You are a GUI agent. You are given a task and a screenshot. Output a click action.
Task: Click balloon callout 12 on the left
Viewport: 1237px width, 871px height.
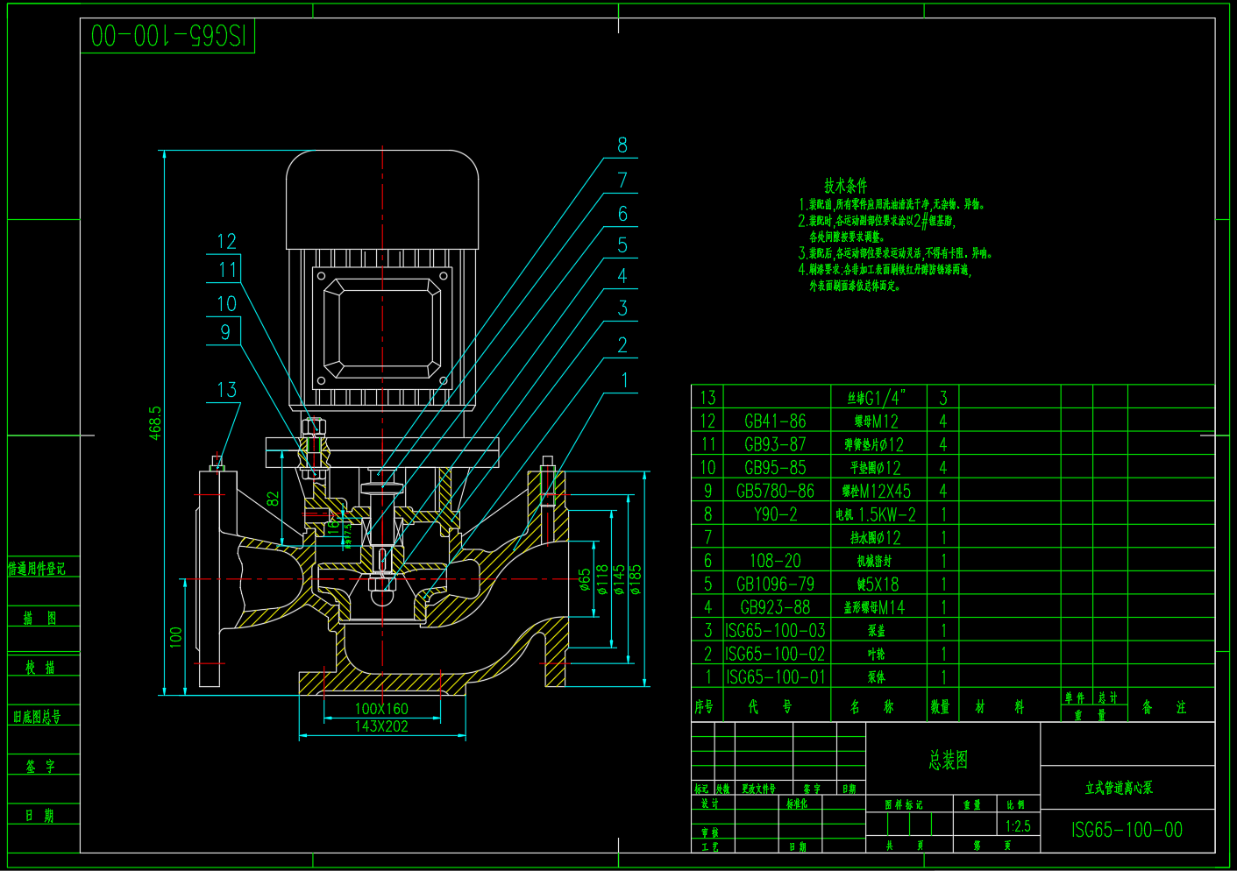226,240
